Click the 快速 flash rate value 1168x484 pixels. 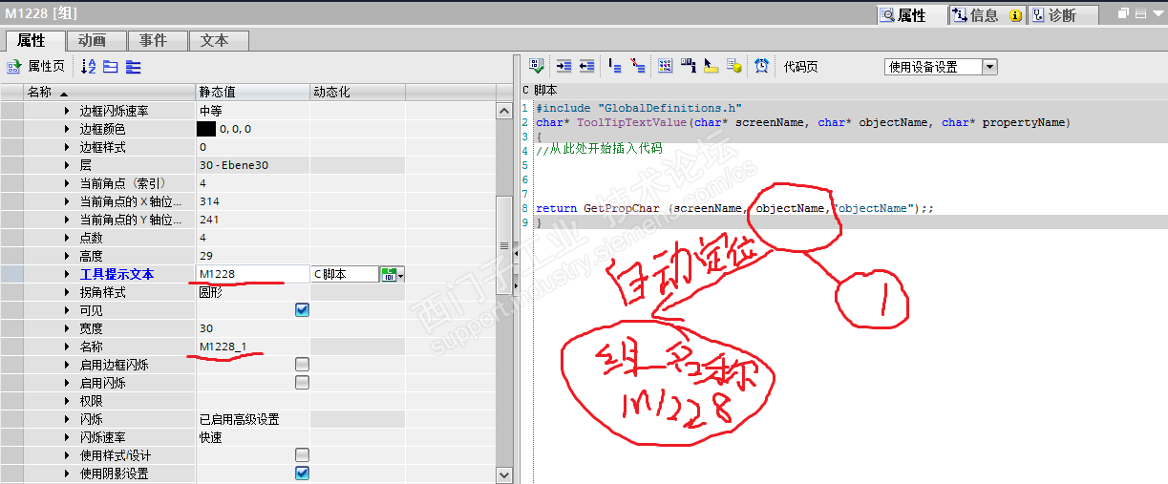pyautogui.click(x=211, y=437)
